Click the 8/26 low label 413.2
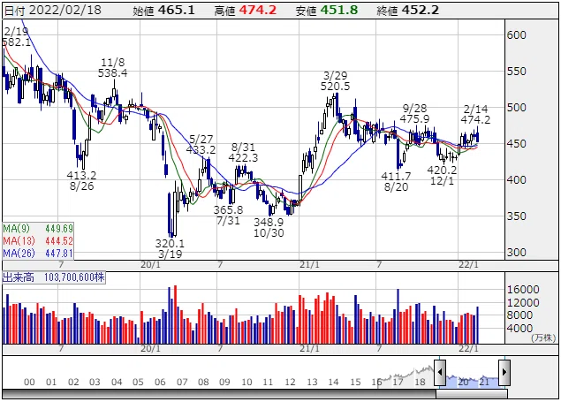The width and height of the screenshot is (561, 402). (81, 175)
